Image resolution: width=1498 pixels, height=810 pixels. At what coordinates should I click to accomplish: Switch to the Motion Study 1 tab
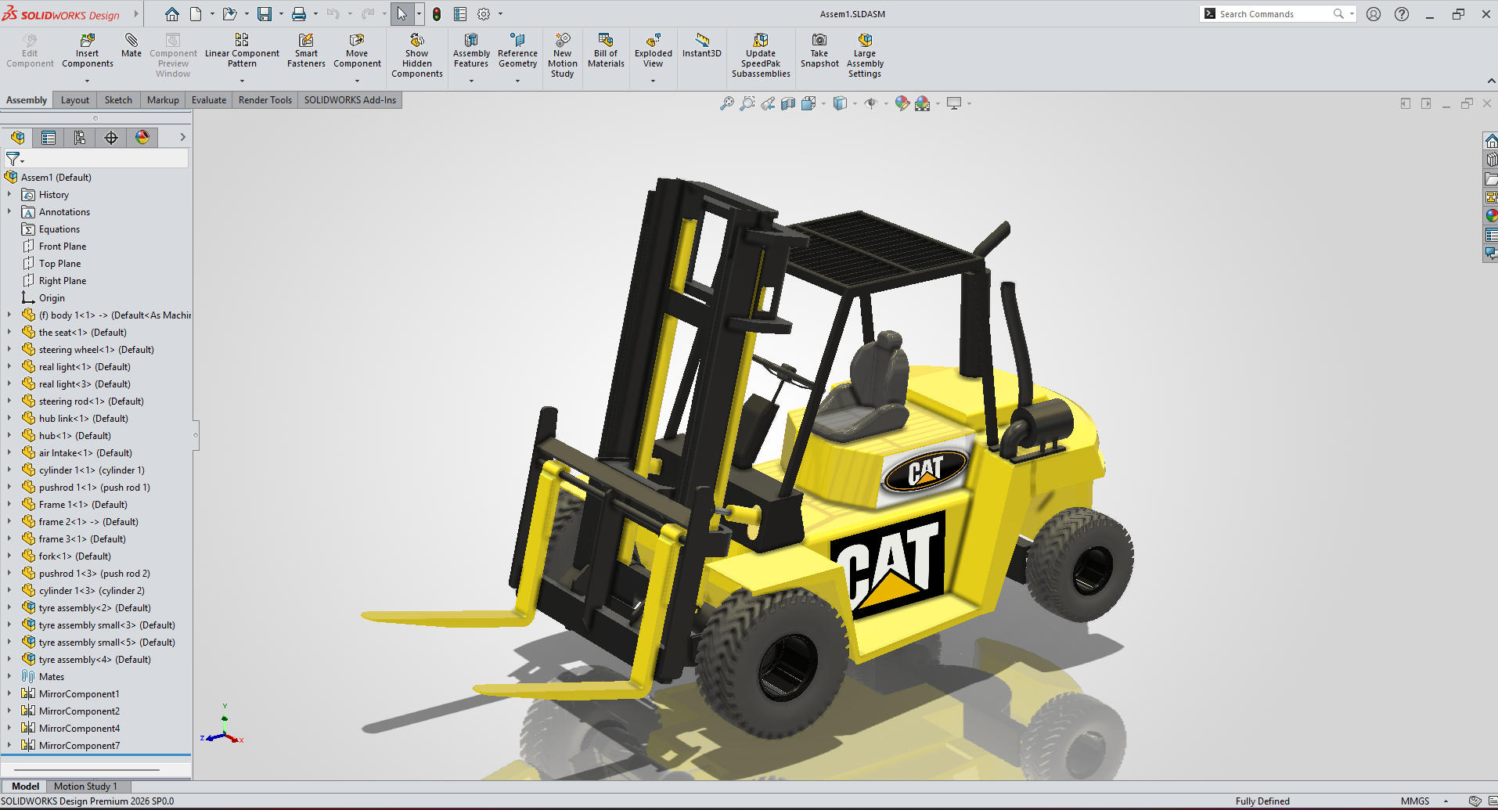85,787
